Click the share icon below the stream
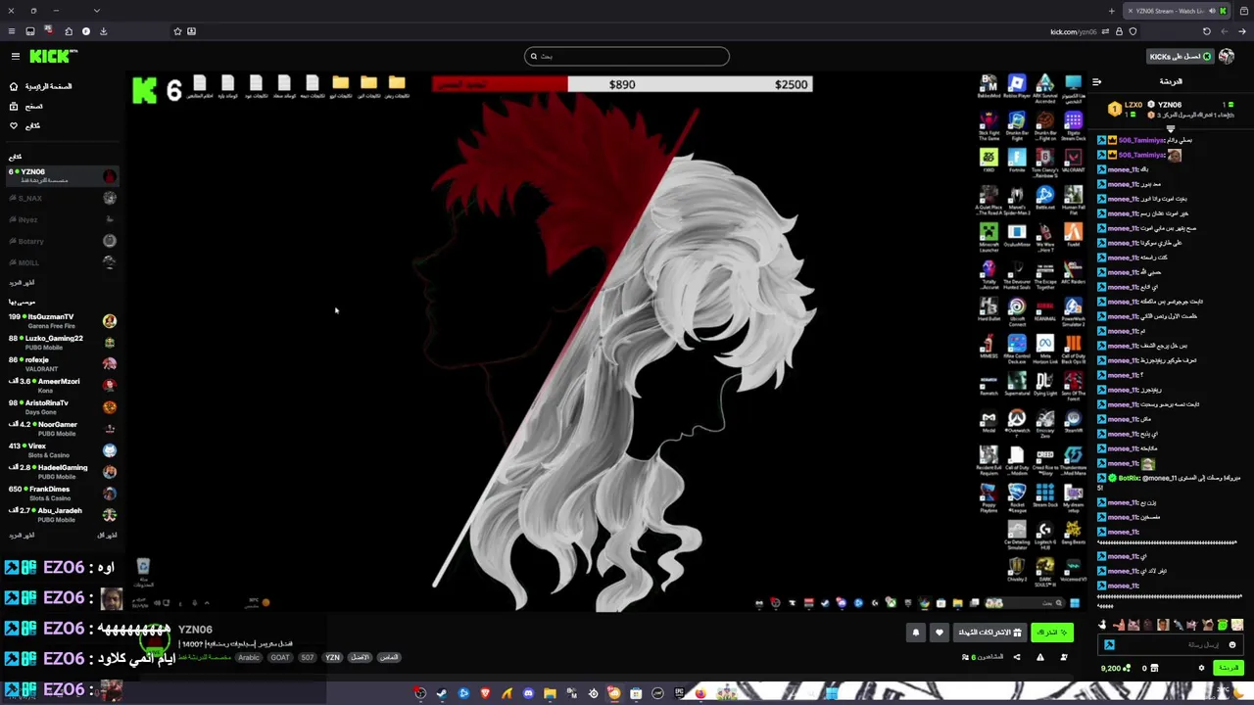 click(x=1017, y=657)
